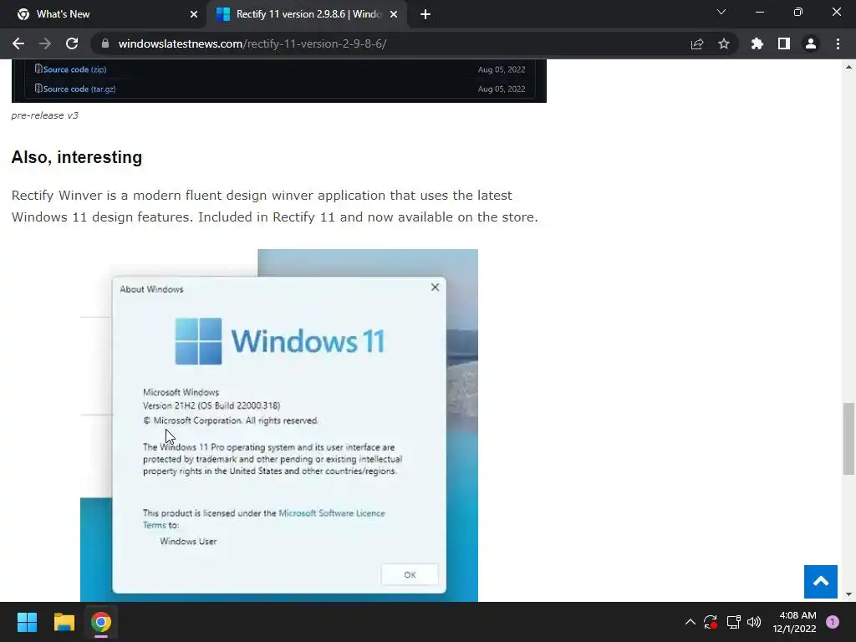Screen dimensions: 856x642
Task: Click the 'pre-release v3' caption
Action: click(x=45, y=115)
